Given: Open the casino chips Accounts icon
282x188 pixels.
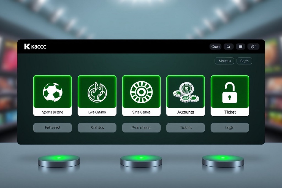Looking at the screenshot, I should point(186,92).
